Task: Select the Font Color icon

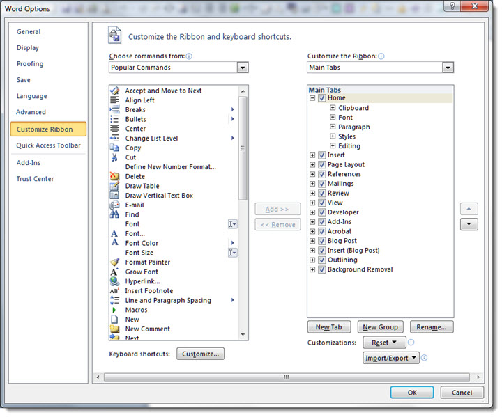Action: (114, 243)
